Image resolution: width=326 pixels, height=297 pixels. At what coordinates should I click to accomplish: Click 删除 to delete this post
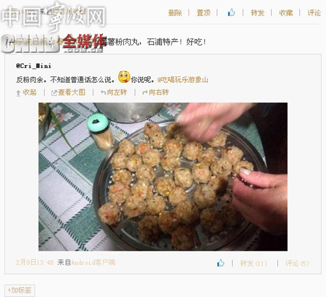point(175,13)
